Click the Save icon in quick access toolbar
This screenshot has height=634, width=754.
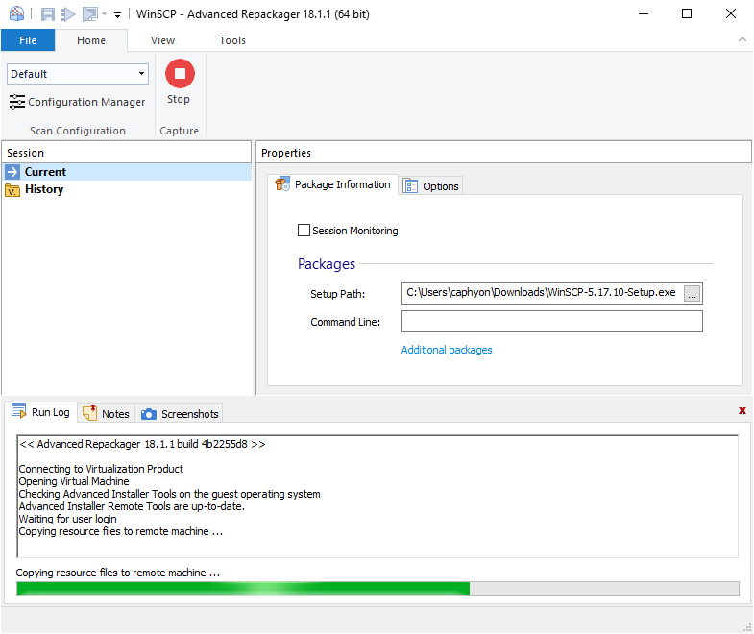click(48, 14)
